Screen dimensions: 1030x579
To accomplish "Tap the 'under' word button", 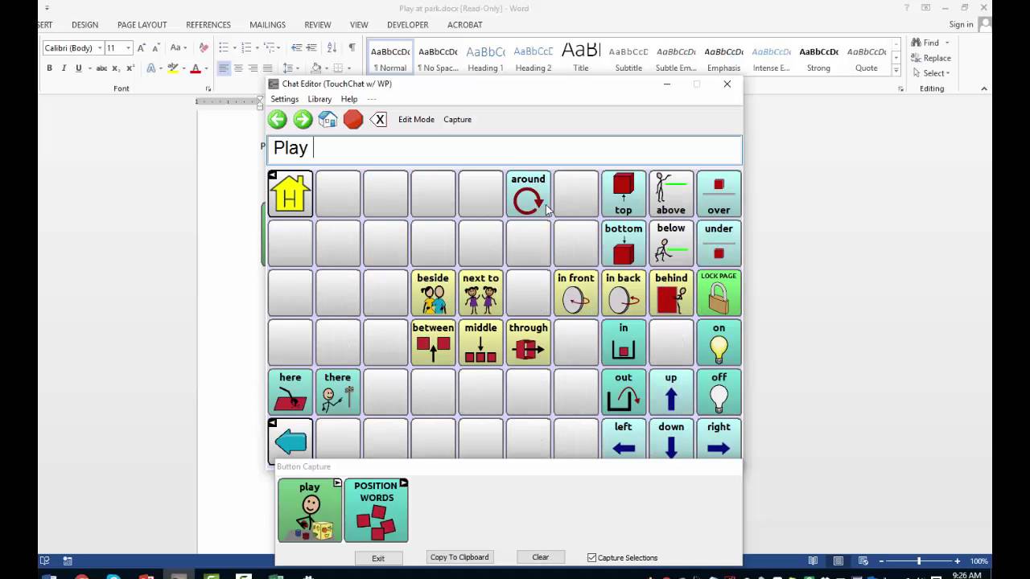I will (x=719, y=244).
